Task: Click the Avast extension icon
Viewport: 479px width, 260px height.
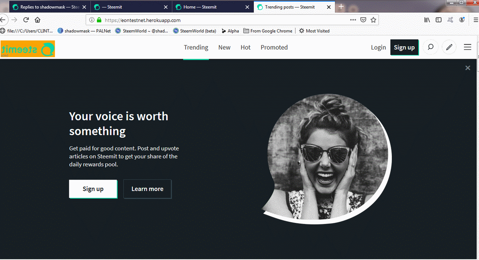Action: (x=450, y=20)
